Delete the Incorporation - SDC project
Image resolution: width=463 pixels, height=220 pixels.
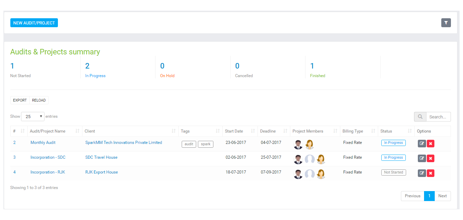click(430, 158)
